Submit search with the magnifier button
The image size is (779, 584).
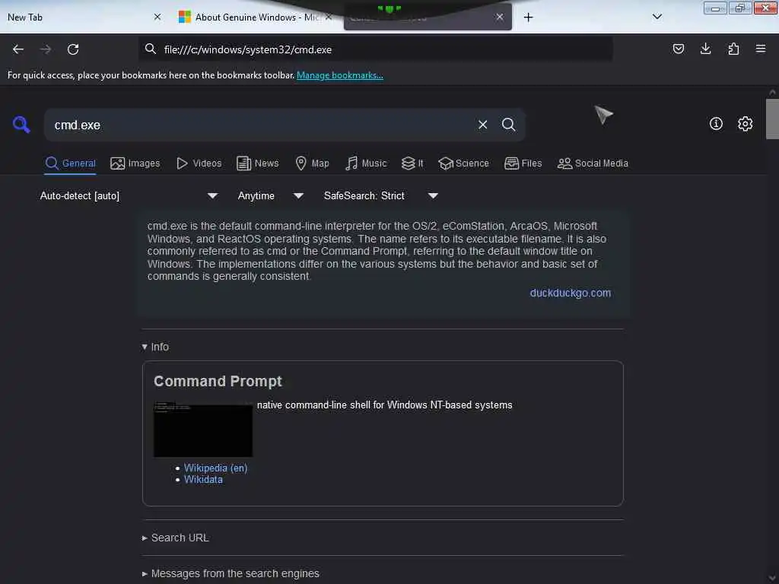[508, 125]
